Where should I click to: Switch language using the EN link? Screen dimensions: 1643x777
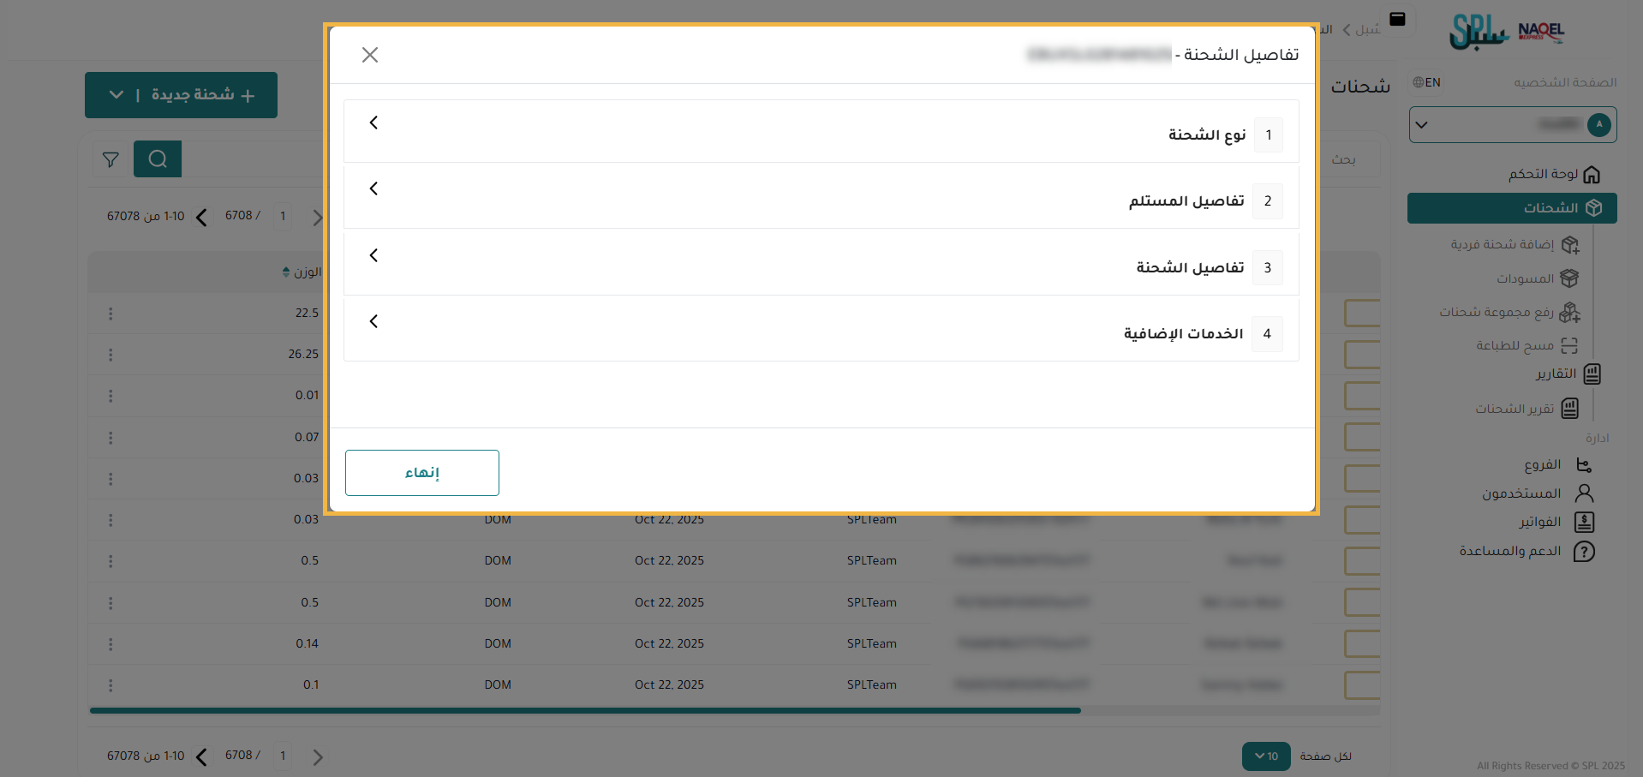point(1427,82)
